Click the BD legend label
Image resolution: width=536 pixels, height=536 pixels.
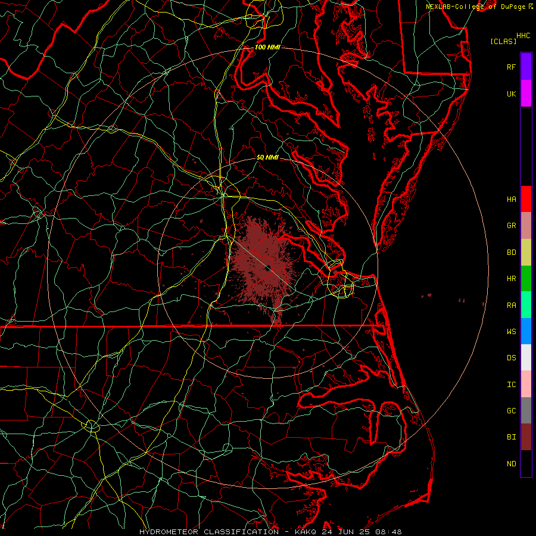pos(511,253)
